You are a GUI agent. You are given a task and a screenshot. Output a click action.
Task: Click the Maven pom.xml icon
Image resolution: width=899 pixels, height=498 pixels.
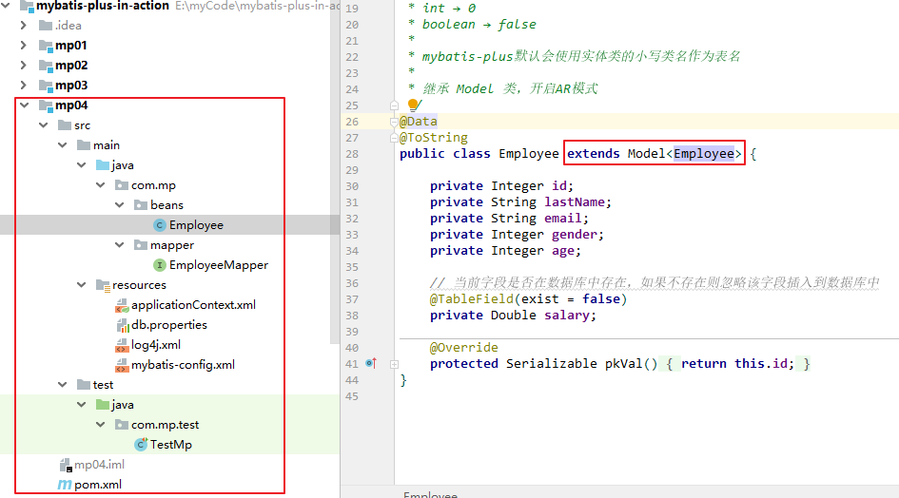point(65,485)
